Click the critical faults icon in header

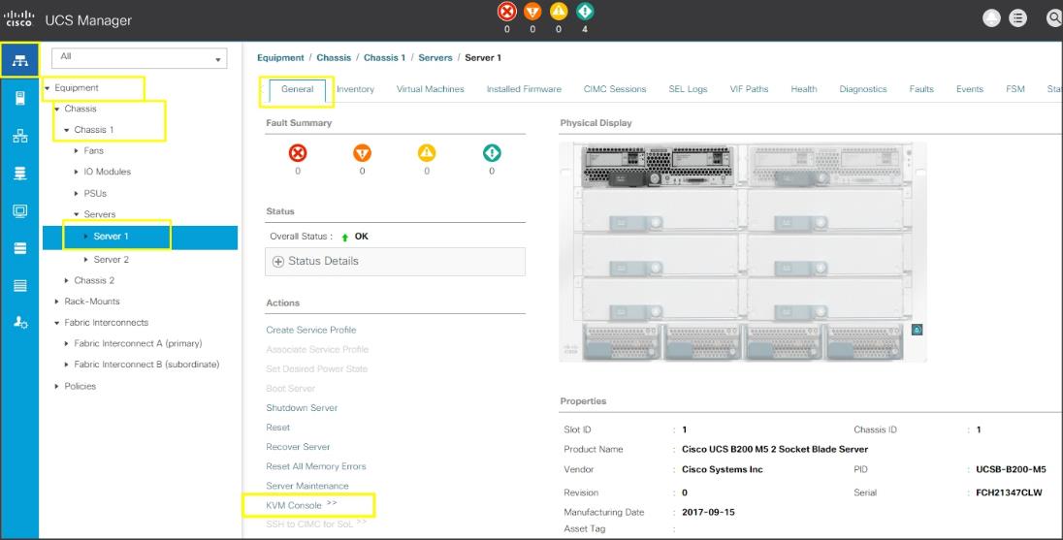click(506, 12)
